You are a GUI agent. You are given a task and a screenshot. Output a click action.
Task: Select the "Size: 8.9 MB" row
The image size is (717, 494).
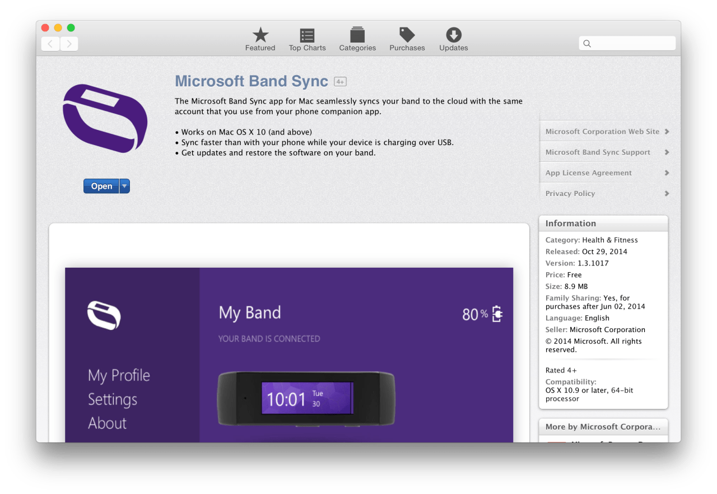pos(567,287)
